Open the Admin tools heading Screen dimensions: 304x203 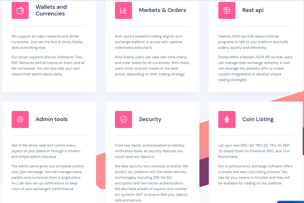[x=52, y=119]
